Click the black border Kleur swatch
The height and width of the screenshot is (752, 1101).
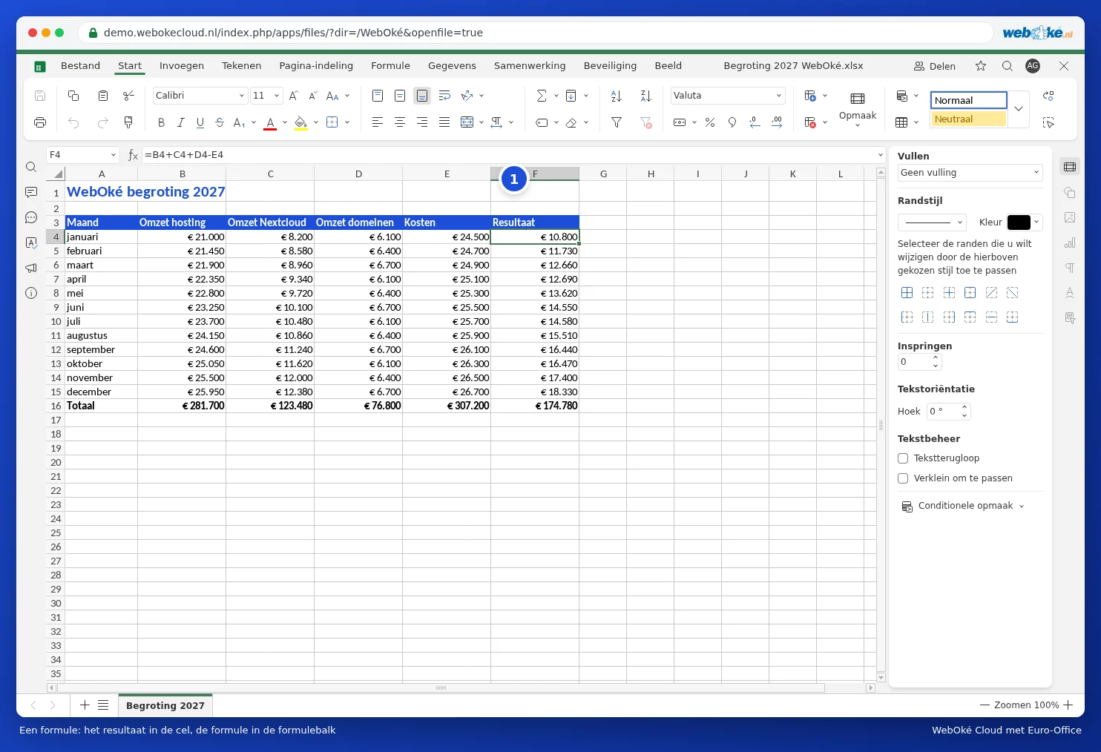[1019, 222]
